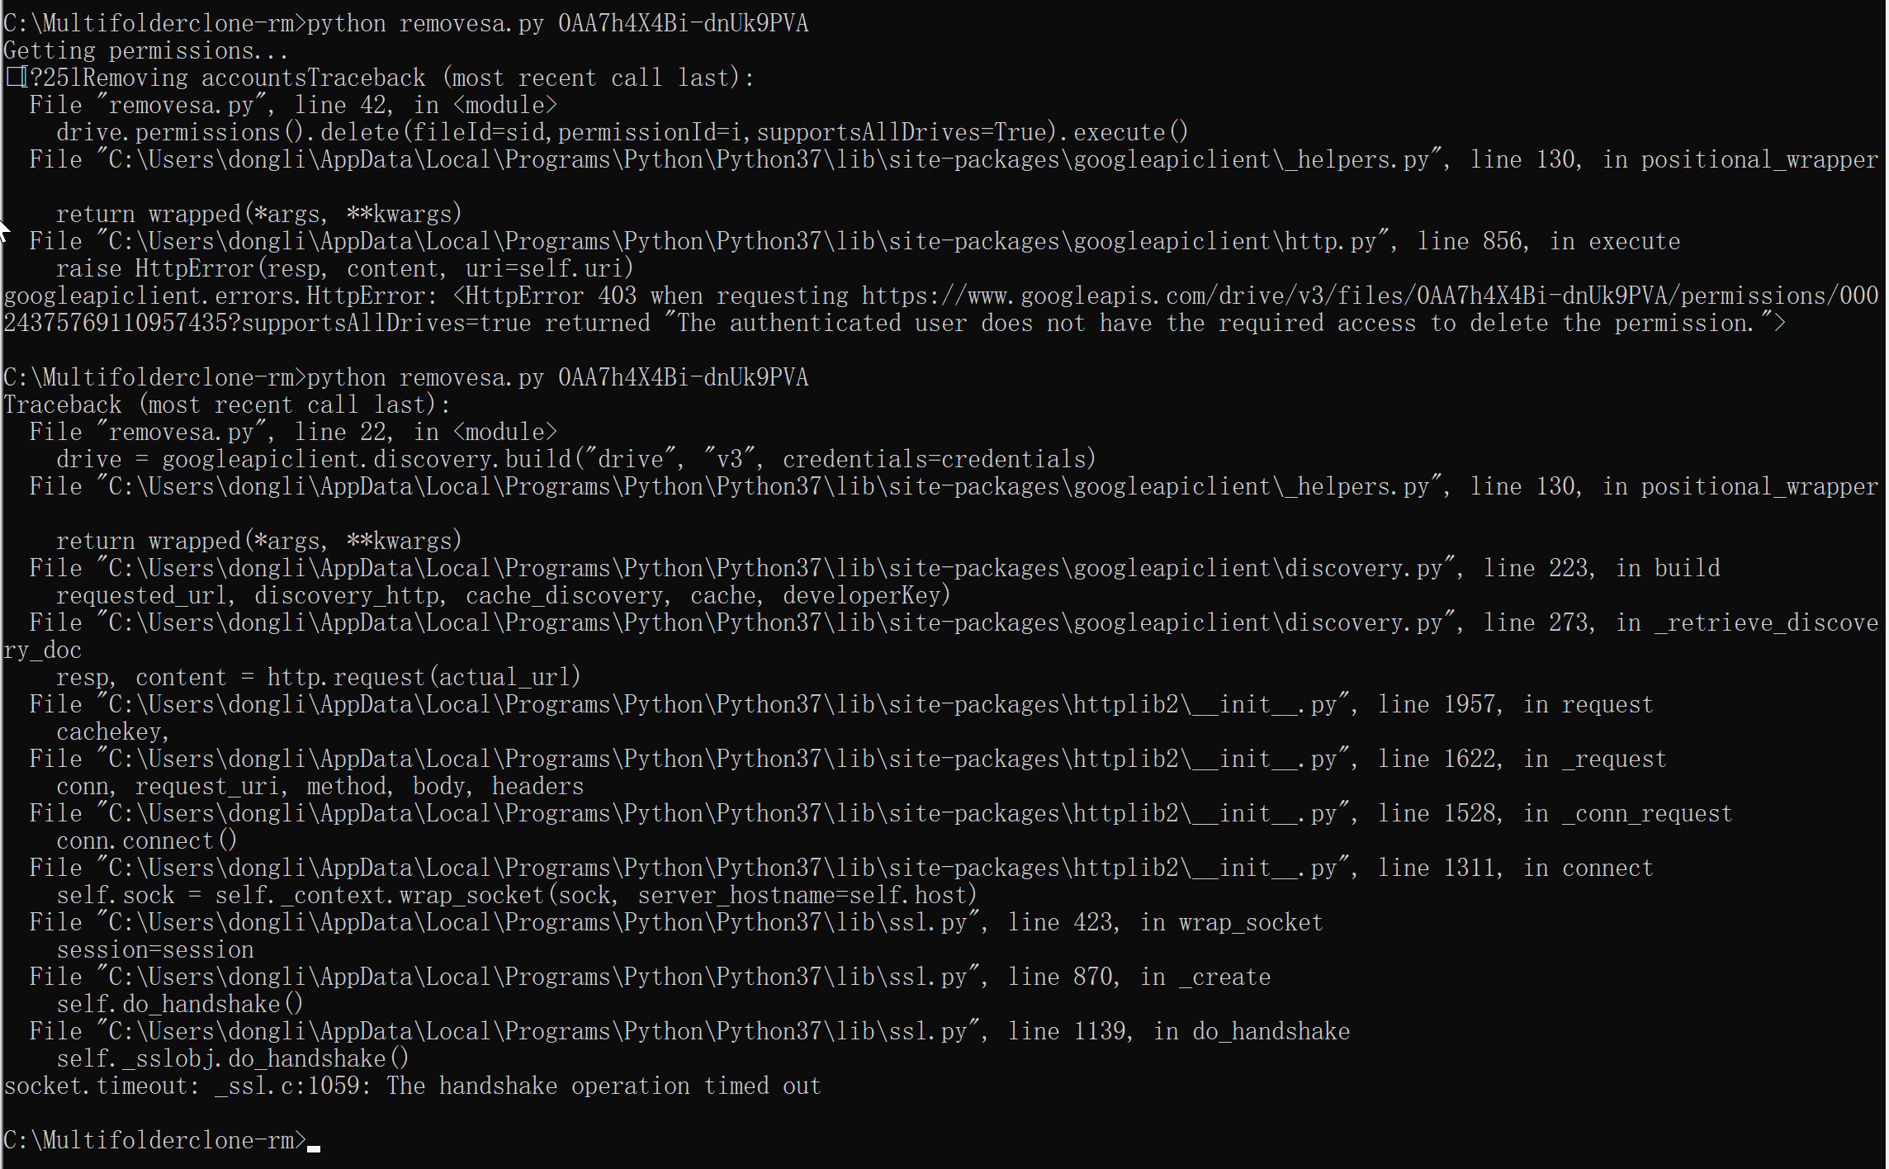Viewport: 1889px width, 1169px height.
Task: Click the "conn.connect()" code line
Action: (x=146, y=841)
